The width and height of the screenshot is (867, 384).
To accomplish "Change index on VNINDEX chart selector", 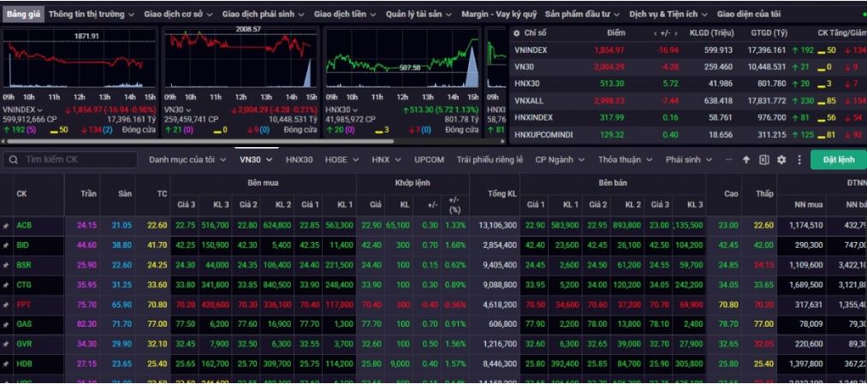I will [22, 110].
